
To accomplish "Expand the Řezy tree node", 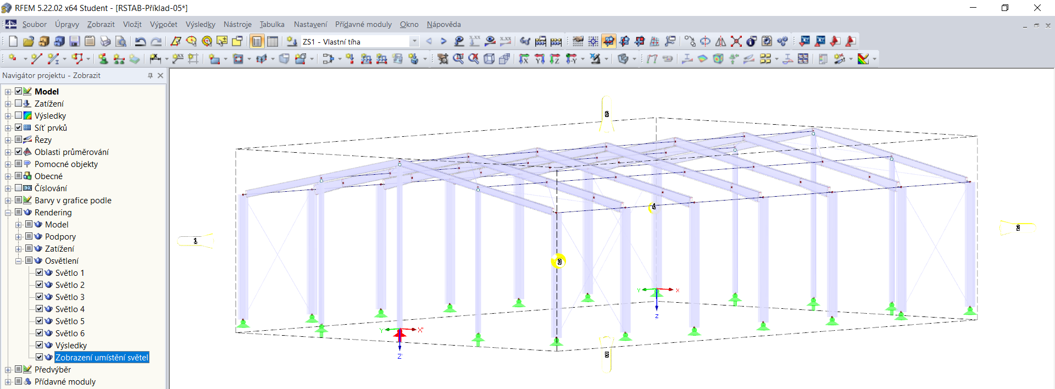I will (8, 140).
